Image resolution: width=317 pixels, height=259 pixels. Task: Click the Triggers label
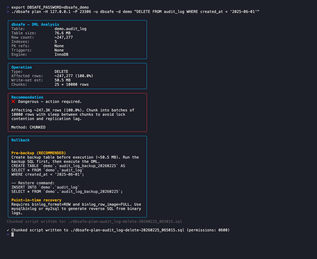[x=21, y=50]
